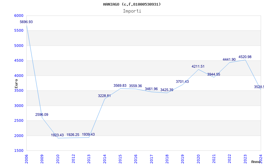The height and width of the screenshot is (165, 264).
Task: Select data label 4441.90
Action: click(229, 59)
